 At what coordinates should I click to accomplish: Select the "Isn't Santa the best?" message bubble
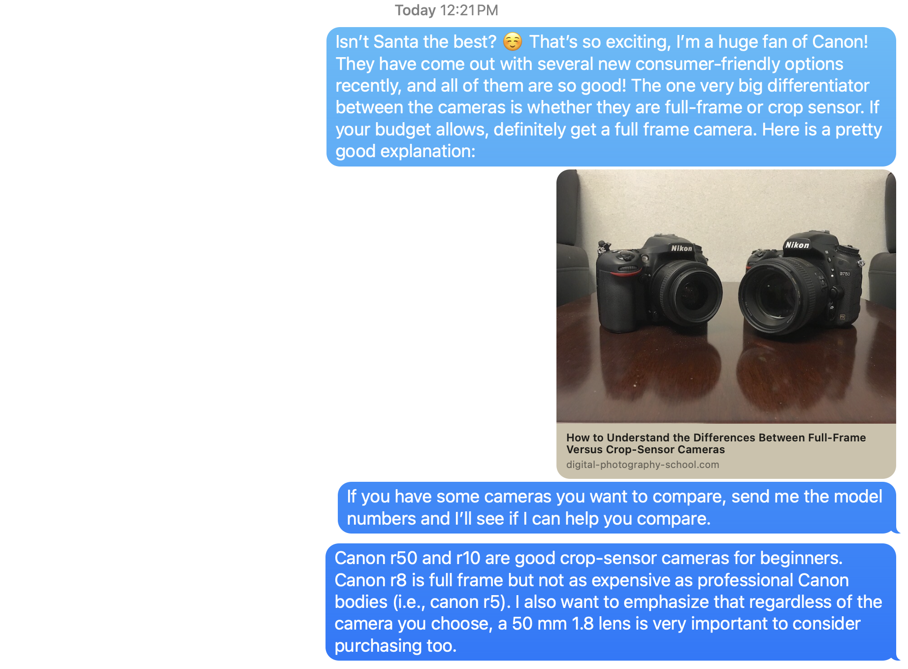point(611,97)
